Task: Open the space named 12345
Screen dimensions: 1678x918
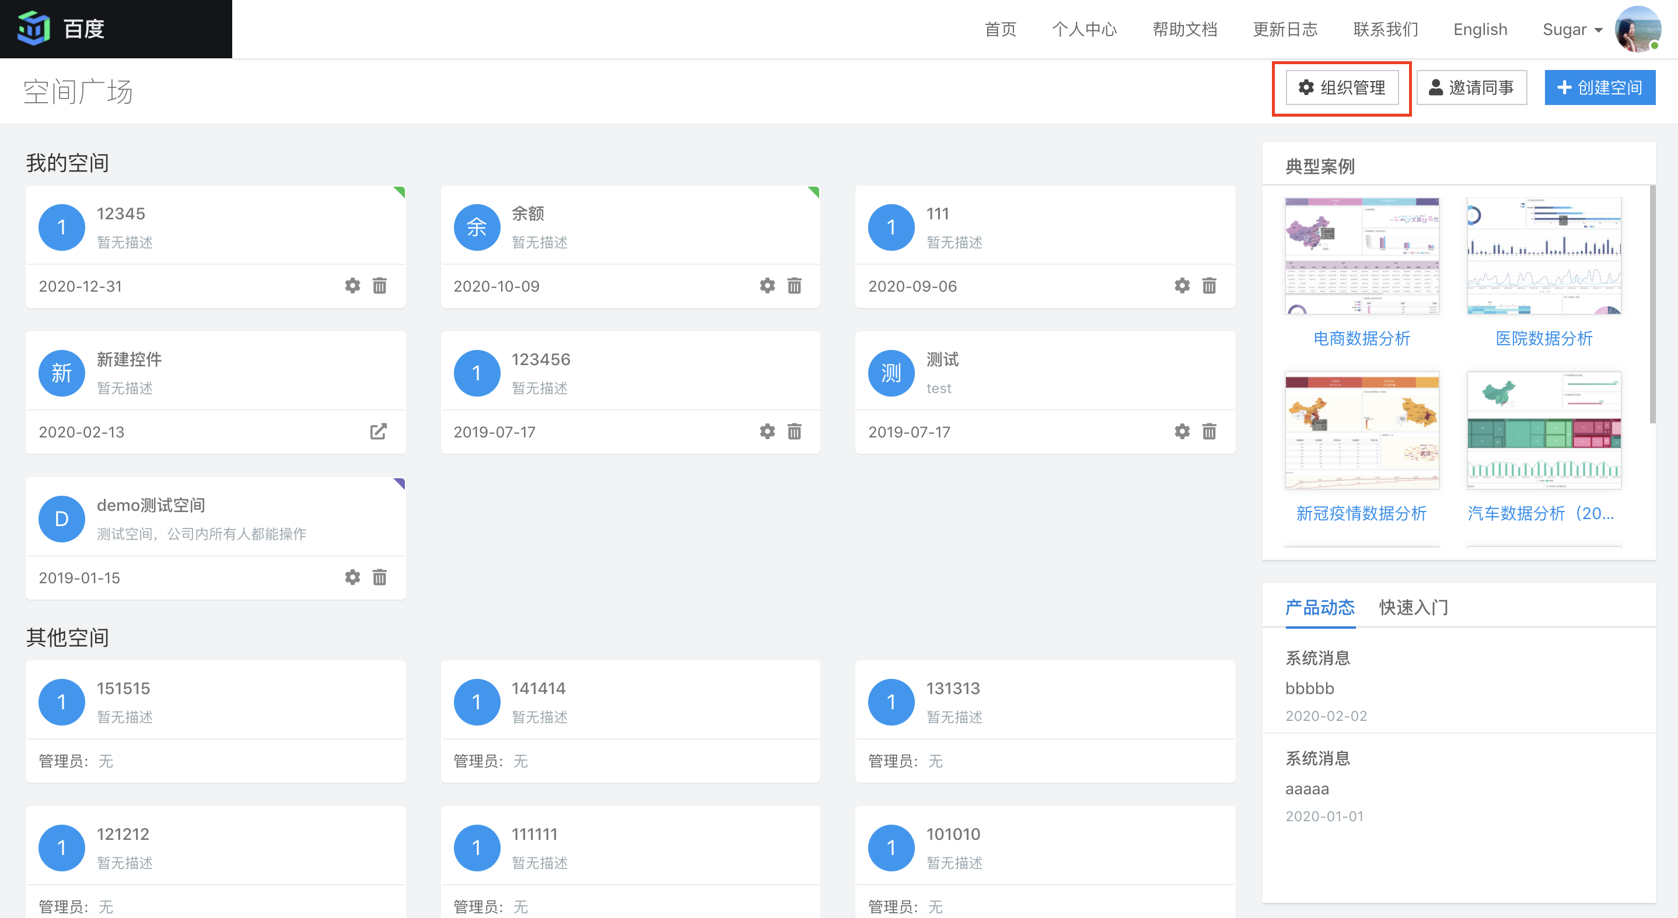Action: pyautogui.click(x=121, y=213)
